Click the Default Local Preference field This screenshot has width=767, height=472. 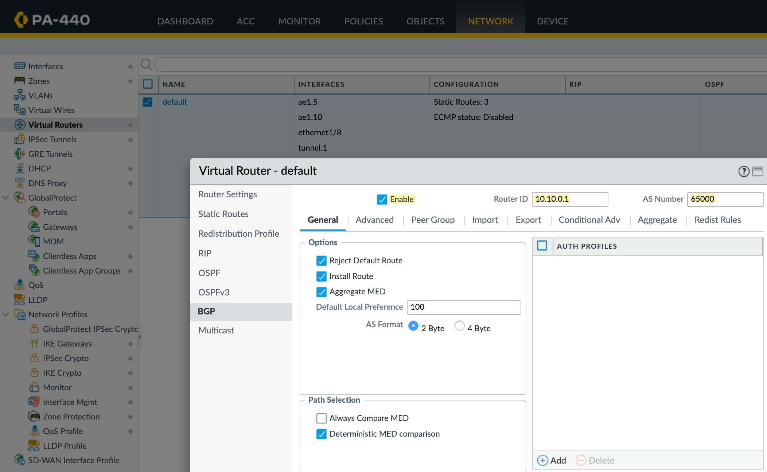(463, 307)
